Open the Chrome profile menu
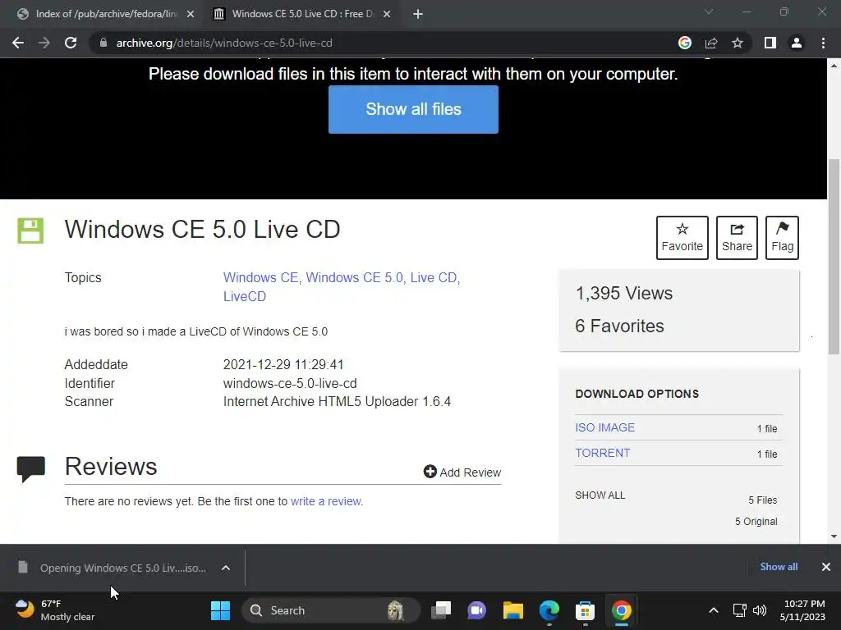Image resolution: width=841 pixels, height=630 pixels. tap(797, 43)
